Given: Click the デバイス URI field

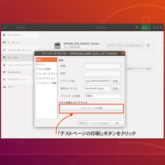Looking at the screenshot, I should [97, 81].
